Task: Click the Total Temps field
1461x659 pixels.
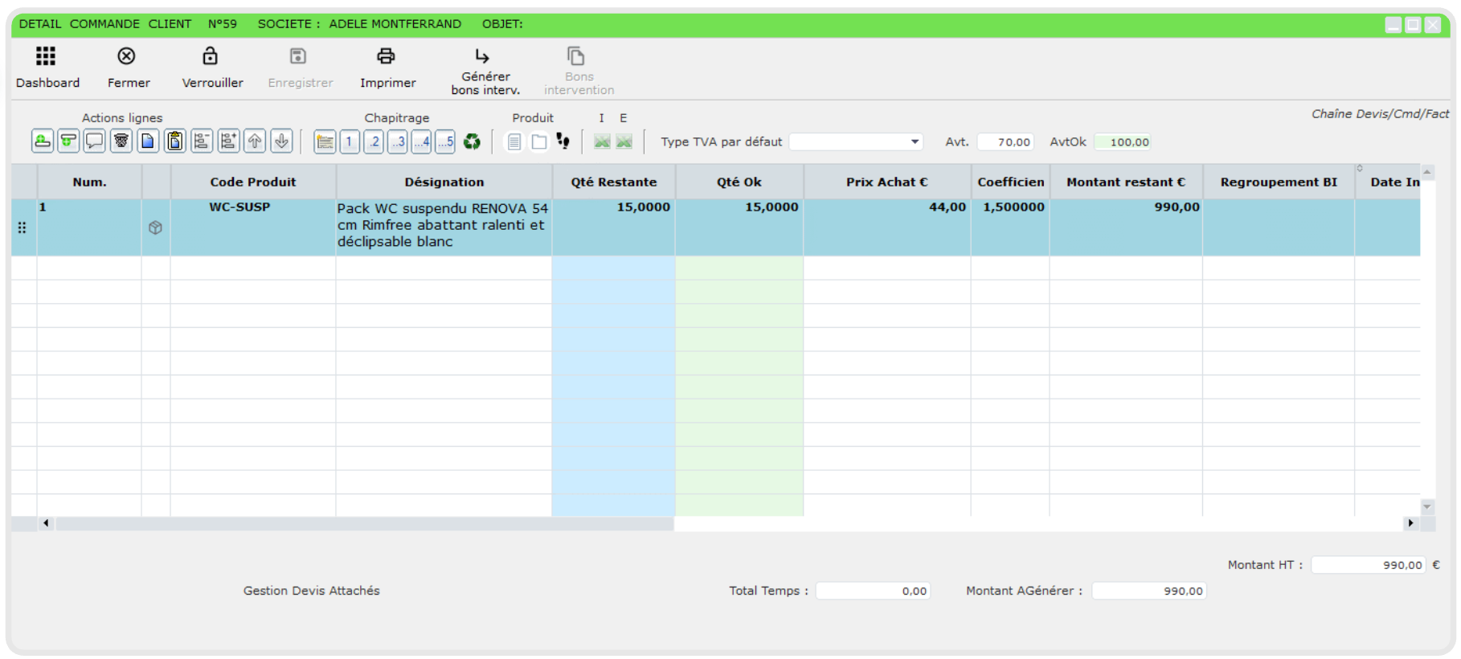Action: [x=874, y=591]
